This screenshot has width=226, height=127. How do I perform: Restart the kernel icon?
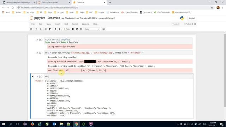tap(77, 29)
